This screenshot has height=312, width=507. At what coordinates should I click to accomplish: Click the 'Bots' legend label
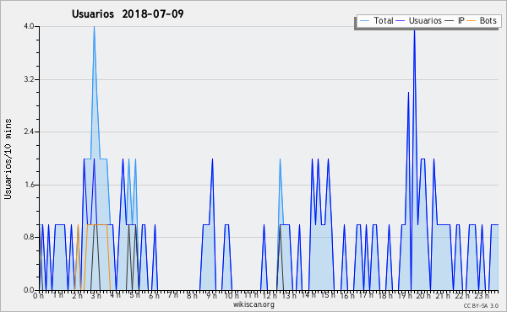pos(488,20)
